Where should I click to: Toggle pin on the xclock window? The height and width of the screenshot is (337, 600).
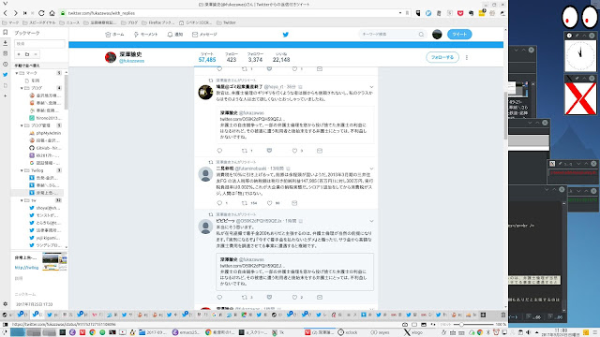click(577, 36)
